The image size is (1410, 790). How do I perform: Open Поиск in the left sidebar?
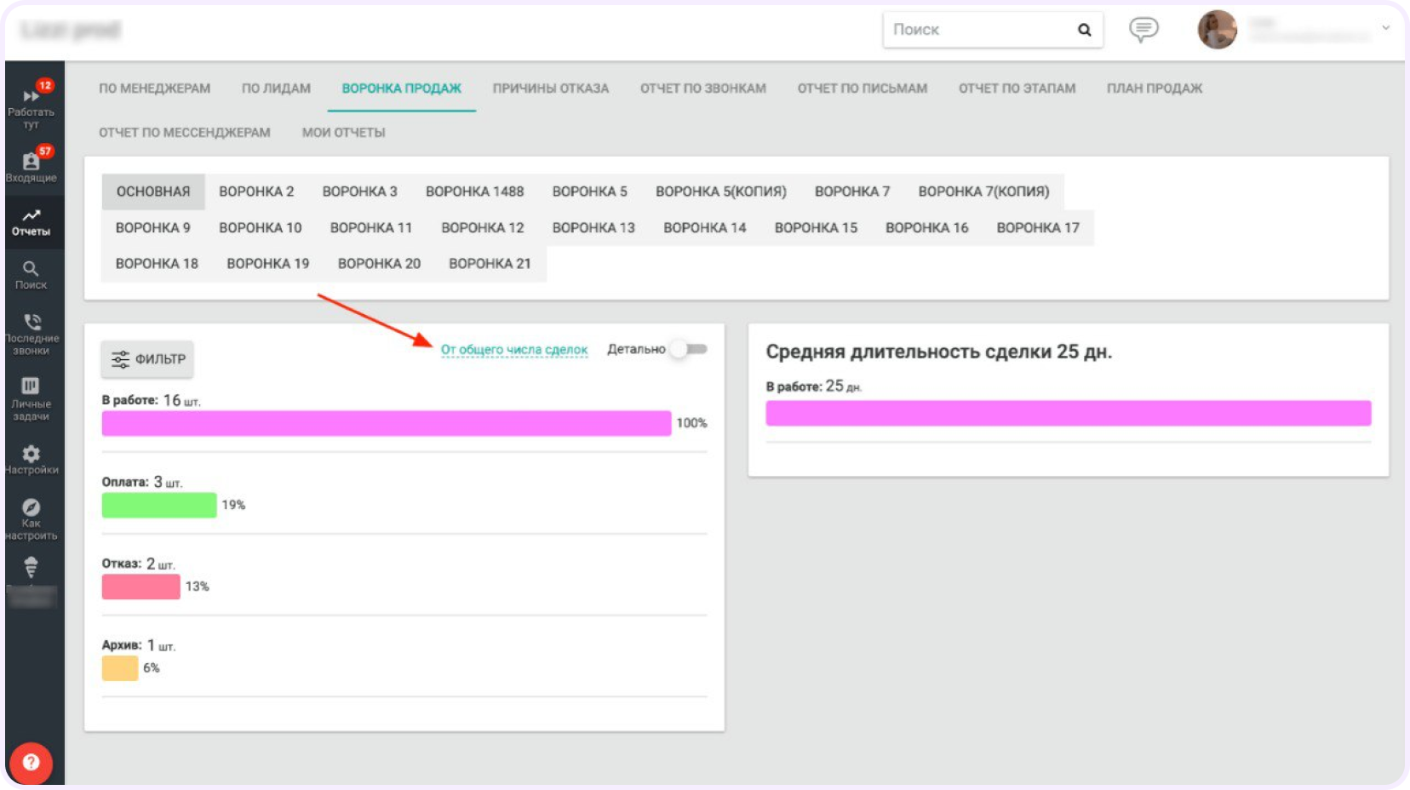32,275
